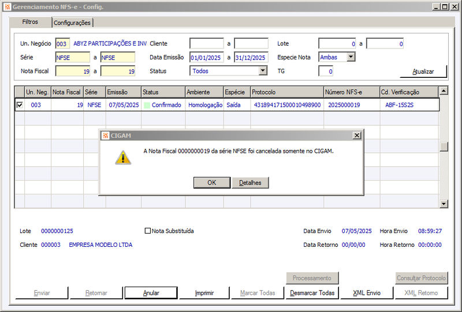Maximize the Gerenciamento NFS-e window
462x312 pixels.
pos(445,6)
